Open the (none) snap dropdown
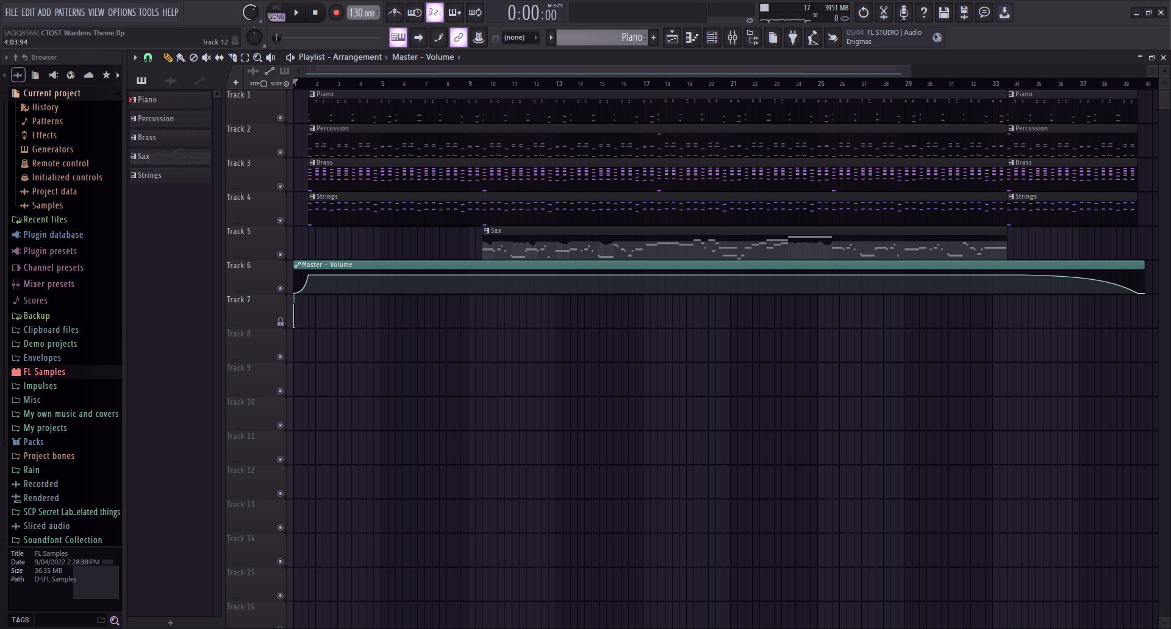 tap(521, 38)
